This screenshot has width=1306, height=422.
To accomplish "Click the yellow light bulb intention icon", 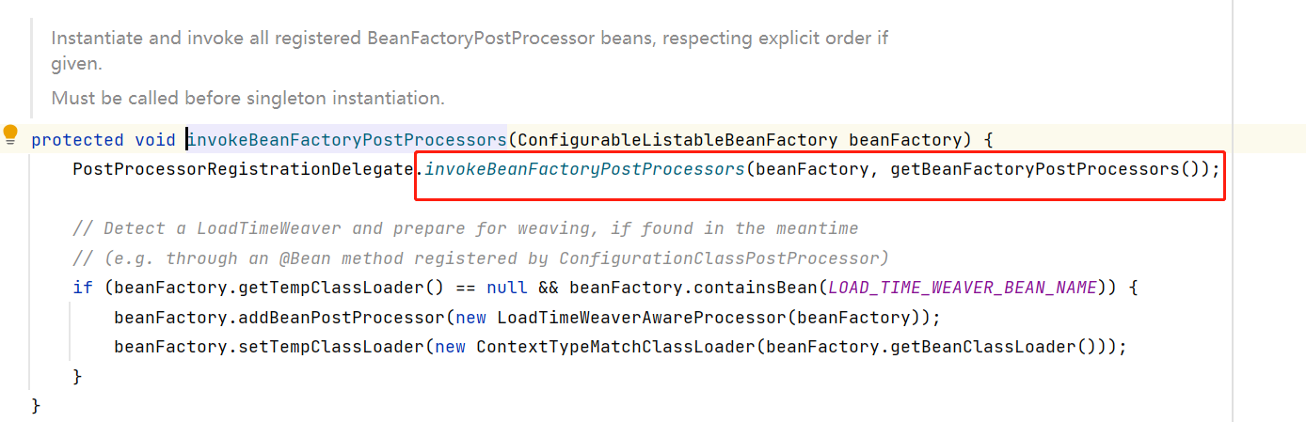I will (x=10, y=135).
